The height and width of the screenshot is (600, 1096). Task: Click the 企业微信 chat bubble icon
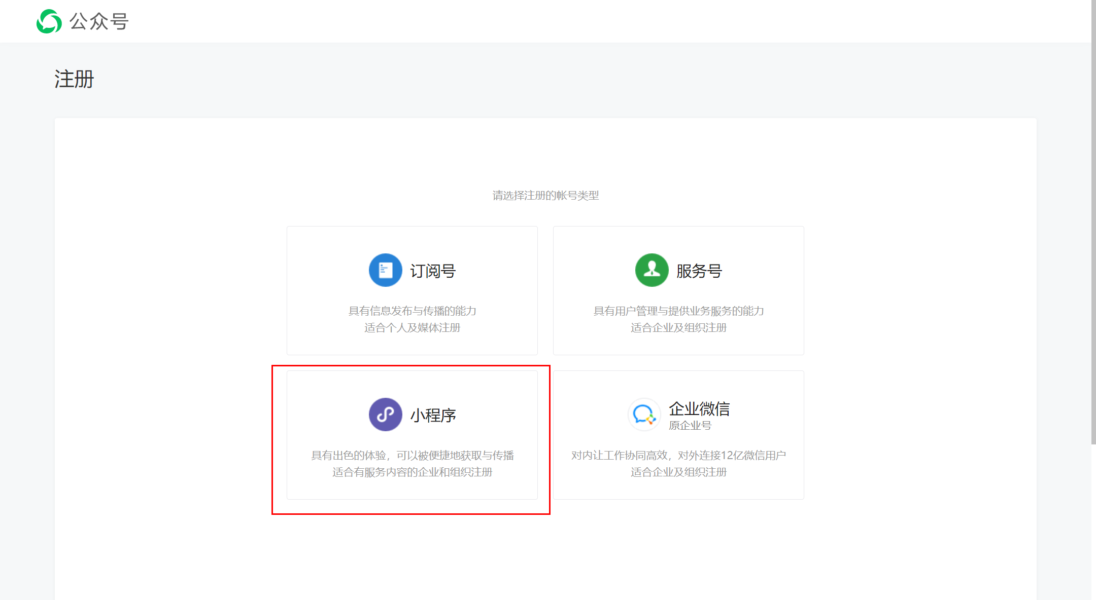pos(644,415)
